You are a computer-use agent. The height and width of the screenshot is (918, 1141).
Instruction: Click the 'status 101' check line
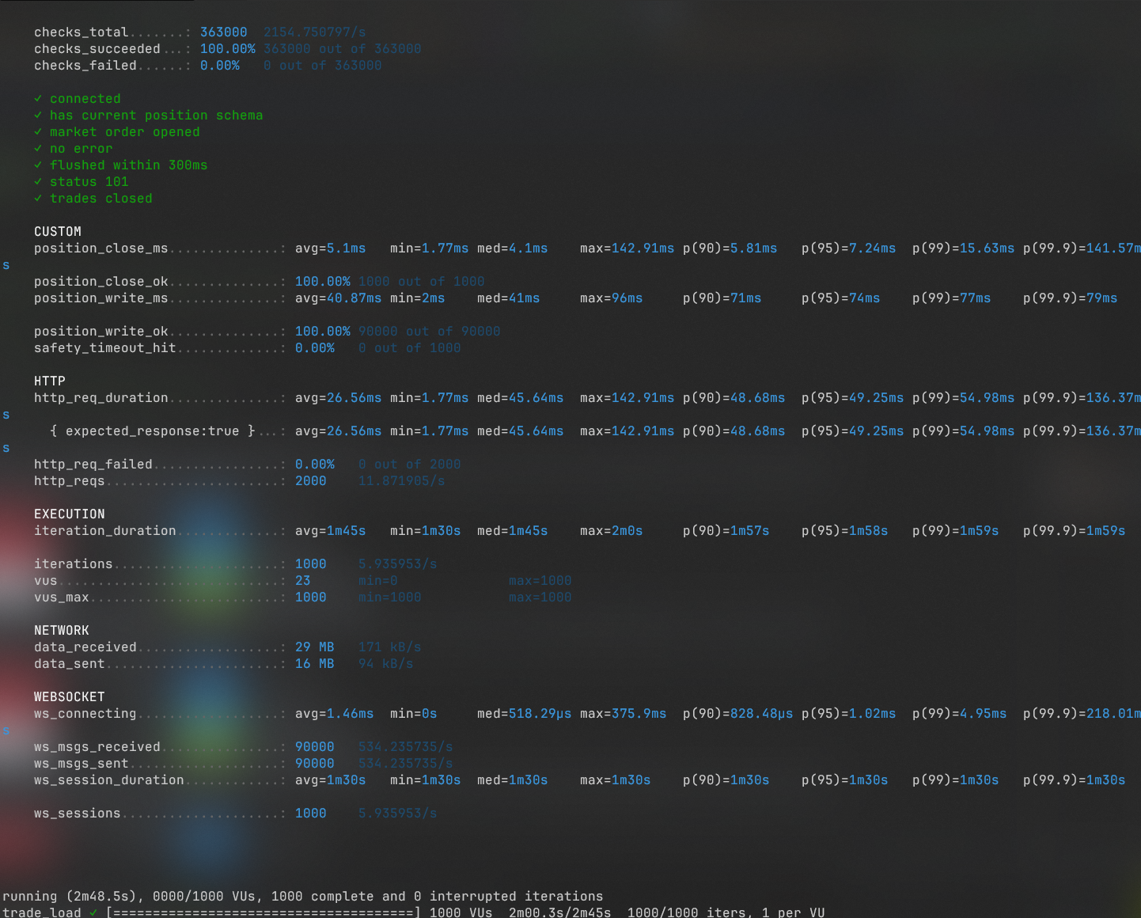click(81, 182)
